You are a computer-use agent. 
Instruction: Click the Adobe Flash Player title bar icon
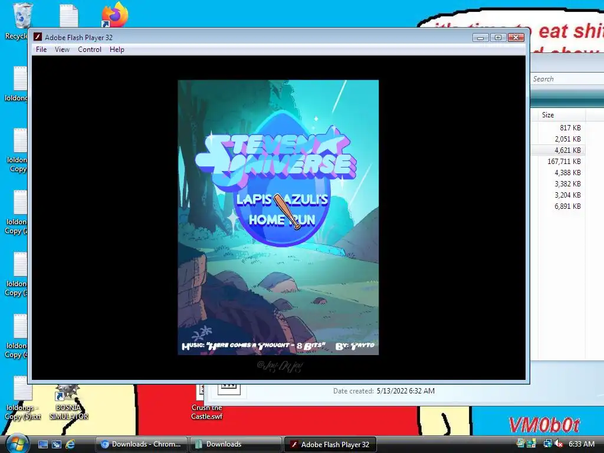click(37, 37)
